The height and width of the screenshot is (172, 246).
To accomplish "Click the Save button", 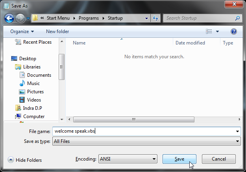I will 179,159.
